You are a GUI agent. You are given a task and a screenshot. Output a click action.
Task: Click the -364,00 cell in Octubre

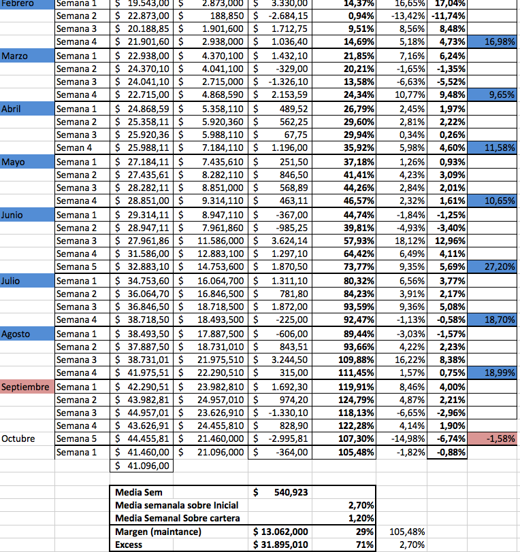pyautogui.click(x=280, y=452)
